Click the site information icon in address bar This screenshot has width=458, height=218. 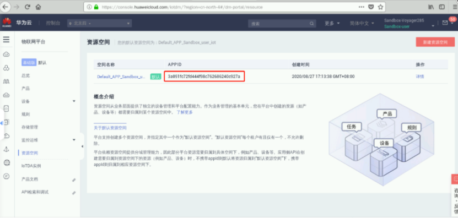pyautogui.click(x=89, y=7)
